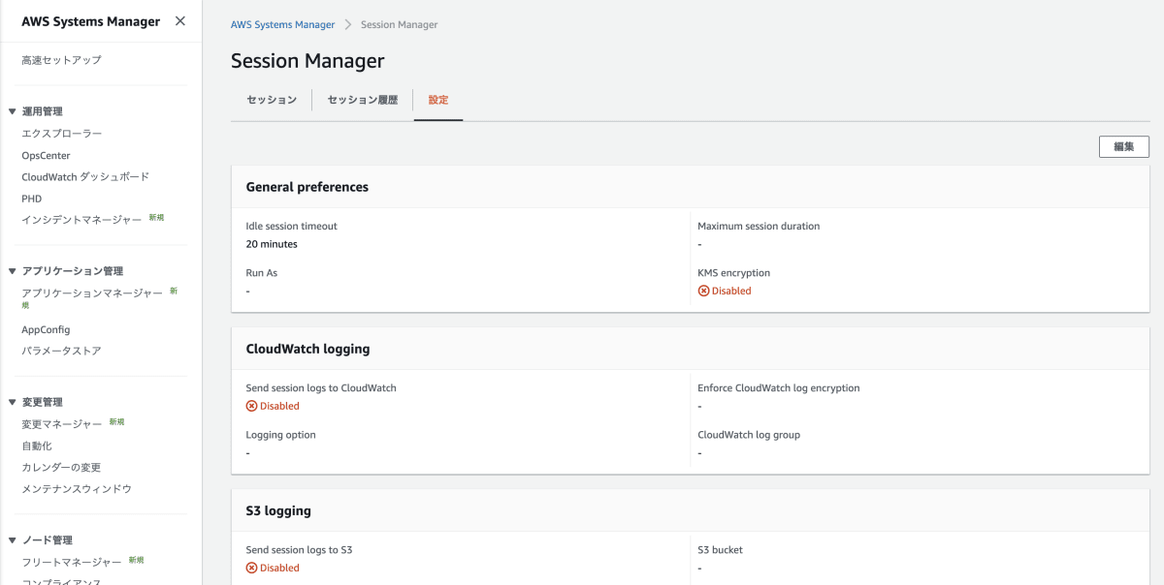Collapse the ノード管理 section

pyautogui.click(x=12, y=540)
